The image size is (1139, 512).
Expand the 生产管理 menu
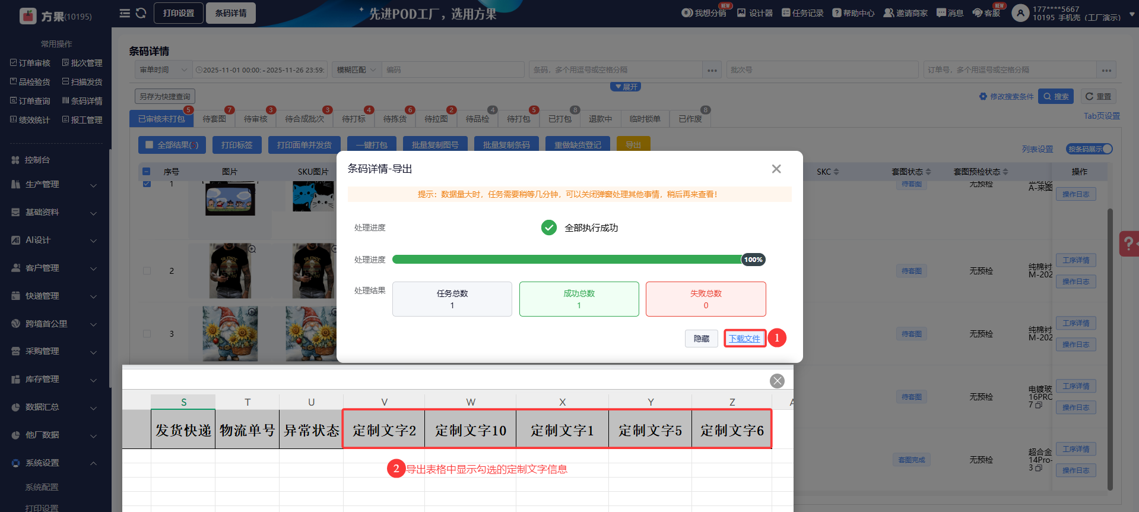point(55,185)
